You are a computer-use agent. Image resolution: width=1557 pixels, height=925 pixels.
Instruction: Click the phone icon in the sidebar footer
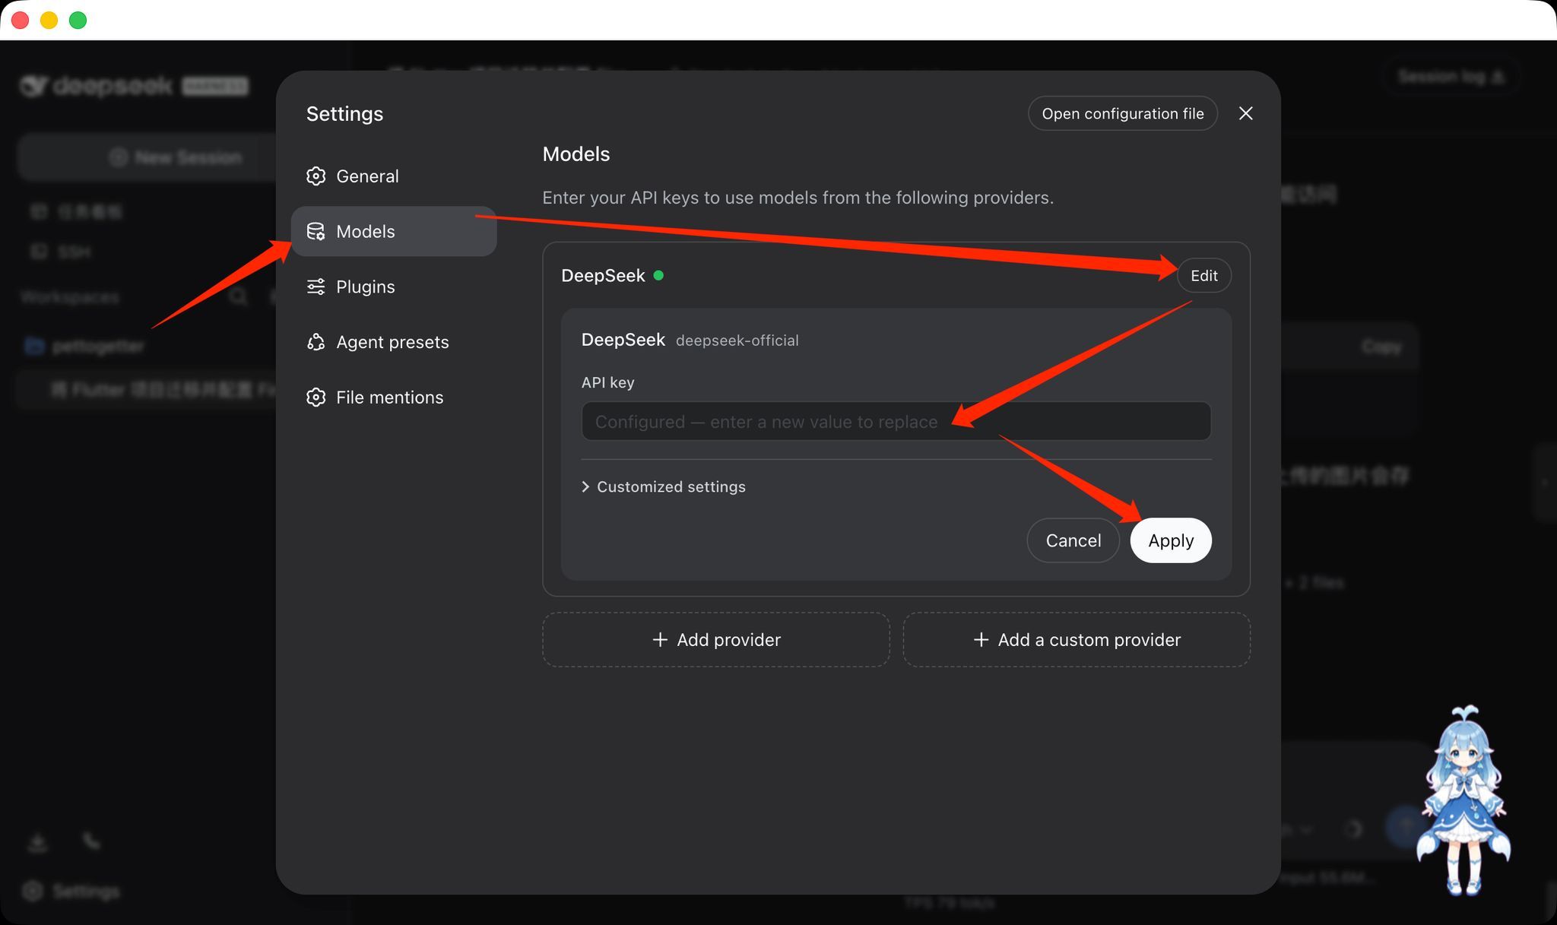[91, 841]
